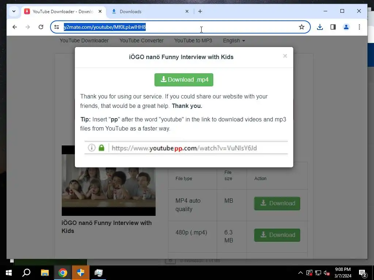Open YouTube to MP3 nav link
This screenshot has width=374, height=280.
pyautogui.click(x=193, y=40)
